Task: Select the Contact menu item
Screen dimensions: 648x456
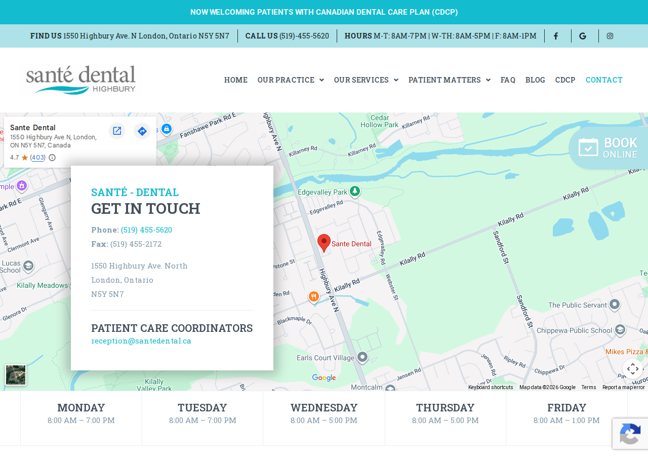Action: 604,80
